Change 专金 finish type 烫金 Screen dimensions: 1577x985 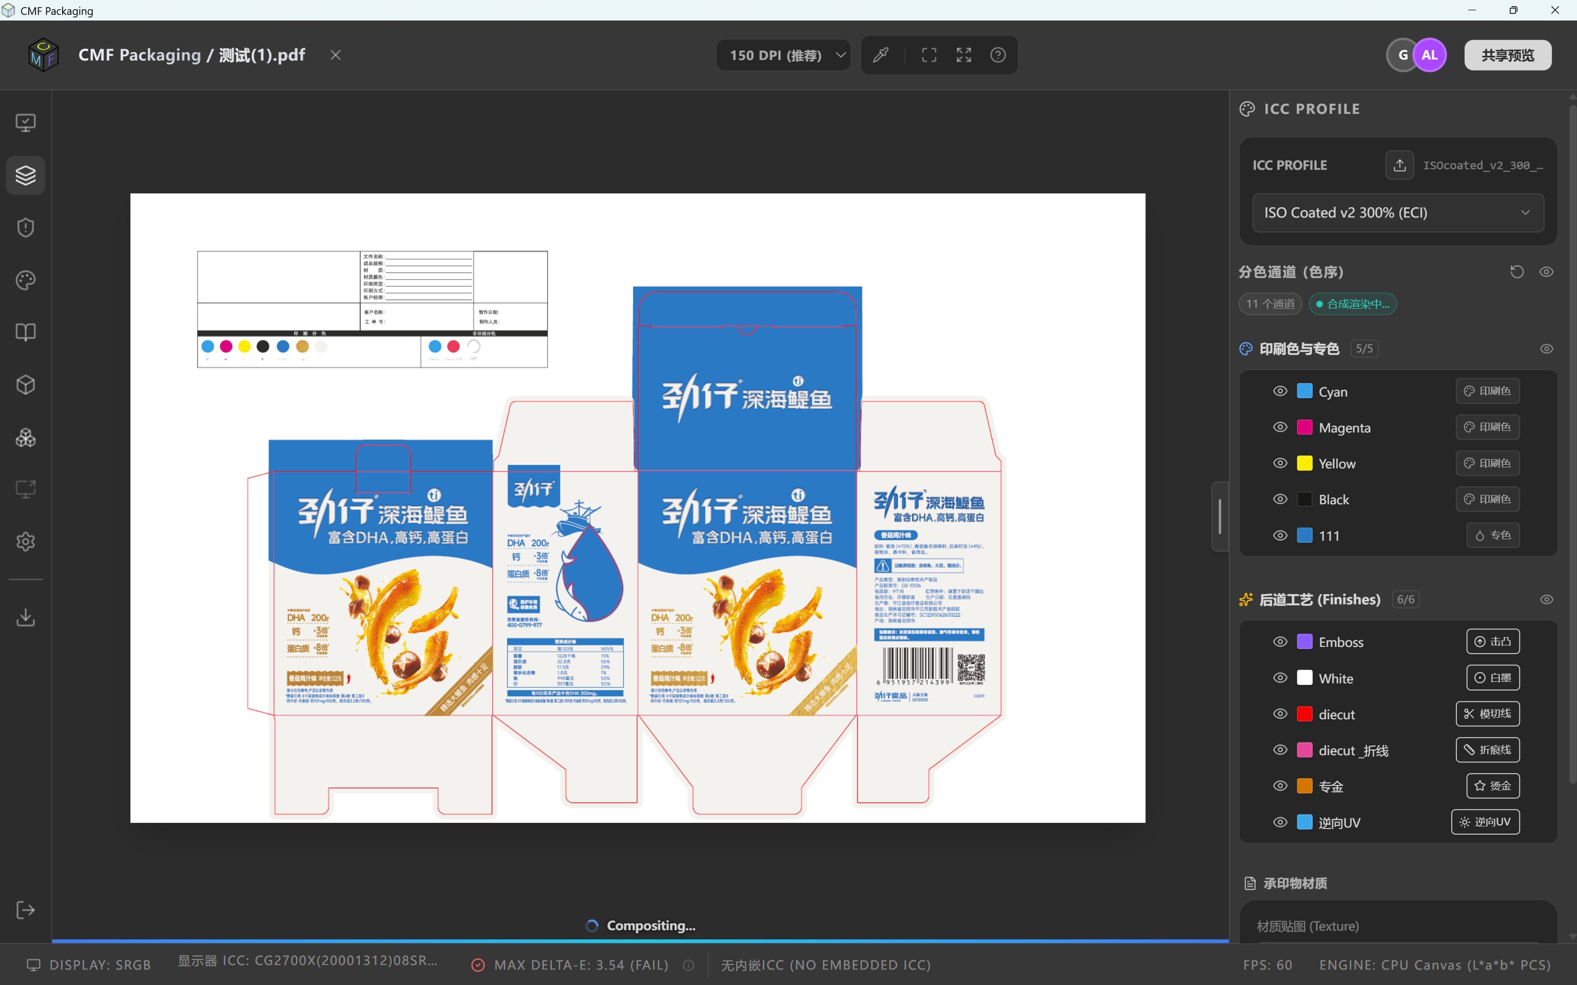tap(1493, 785)
